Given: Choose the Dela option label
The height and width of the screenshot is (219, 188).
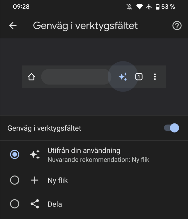Looking at the screenshot, I should 55,204.
